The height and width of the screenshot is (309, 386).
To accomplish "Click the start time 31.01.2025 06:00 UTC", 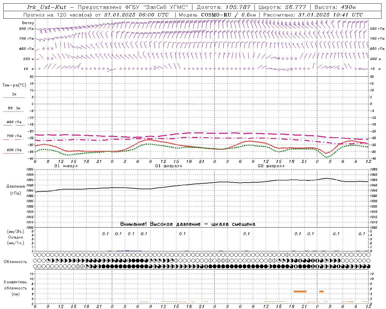I will click(x=136, y=15).
